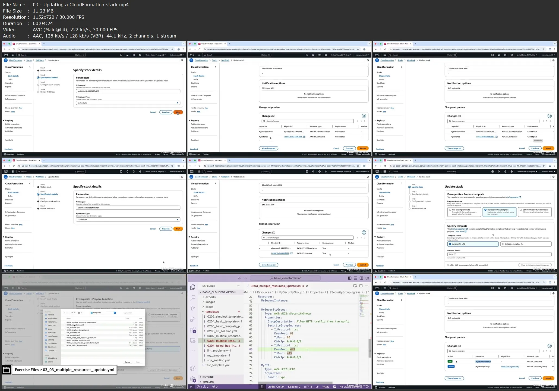559x391 pixels.
Task: Open the preview icon beside split editor
Action: point(355,286)
